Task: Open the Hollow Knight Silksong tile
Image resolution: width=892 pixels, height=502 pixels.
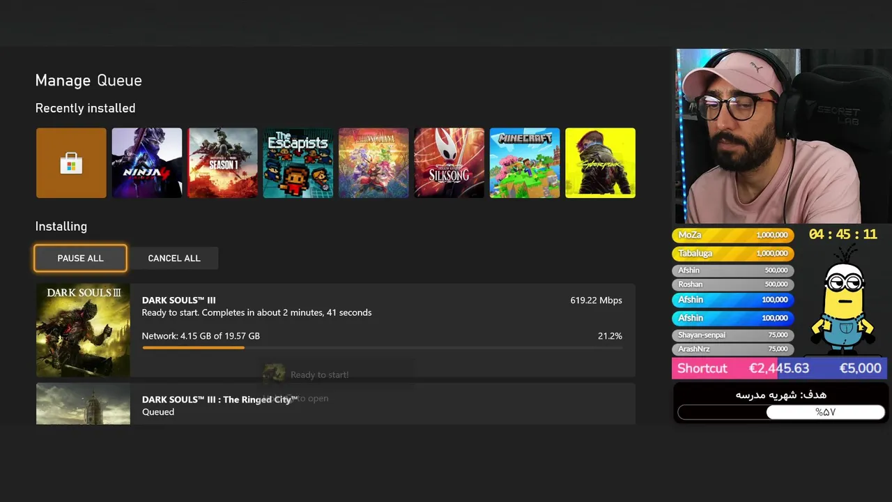Action: pyautogui.click(x=449, y=162)
